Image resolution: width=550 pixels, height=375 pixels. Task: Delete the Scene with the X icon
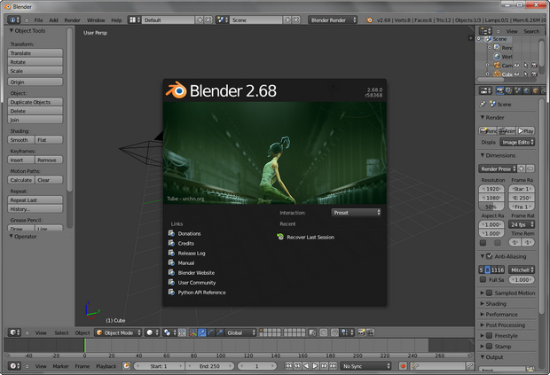(x=296, y=20)
